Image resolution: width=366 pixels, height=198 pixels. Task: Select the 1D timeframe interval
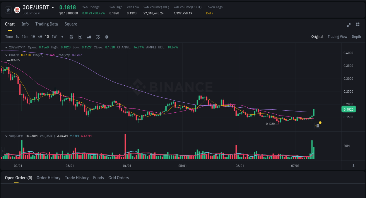coord(47,37)
